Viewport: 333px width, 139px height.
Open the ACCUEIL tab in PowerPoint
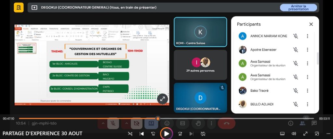(x=26, y=29)
